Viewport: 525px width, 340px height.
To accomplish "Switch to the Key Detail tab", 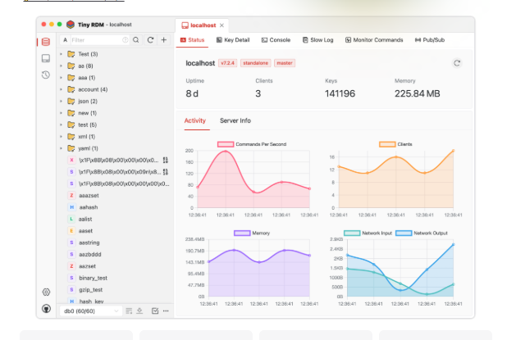I will (233, 40).
